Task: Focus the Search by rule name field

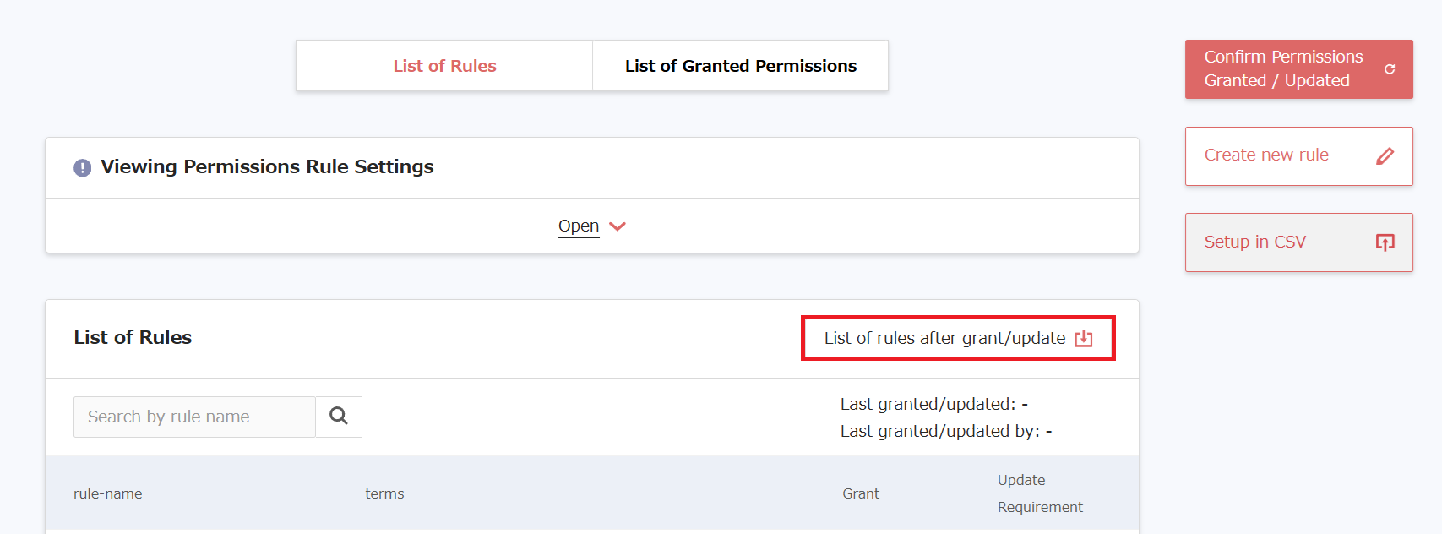Action: tap(194, 417)
